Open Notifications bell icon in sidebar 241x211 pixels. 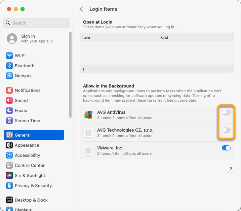tap(9, 90)
